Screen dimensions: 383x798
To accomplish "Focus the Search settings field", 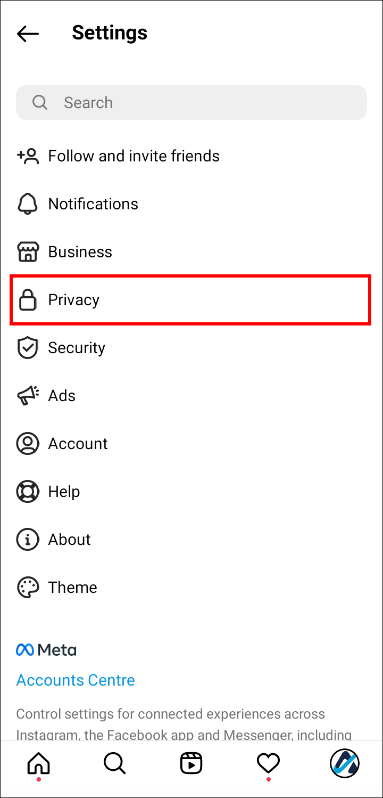I will pos(191,102).
